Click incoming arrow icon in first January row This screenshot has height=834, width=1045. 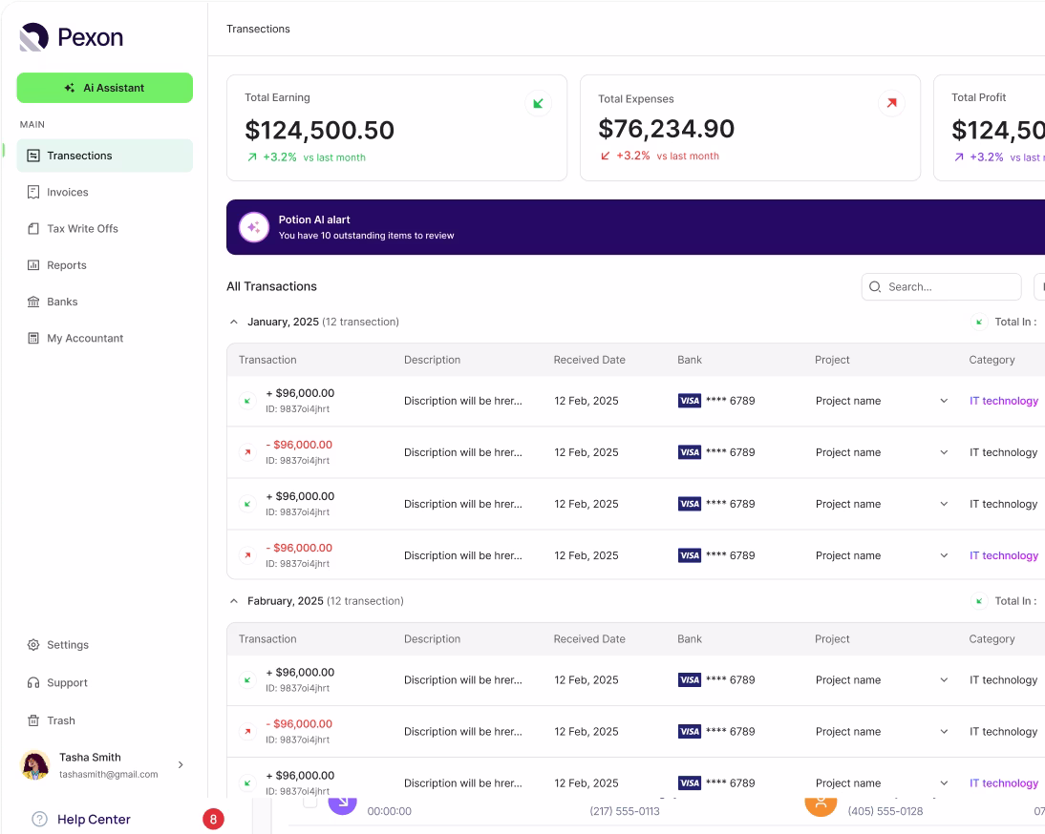248,401
